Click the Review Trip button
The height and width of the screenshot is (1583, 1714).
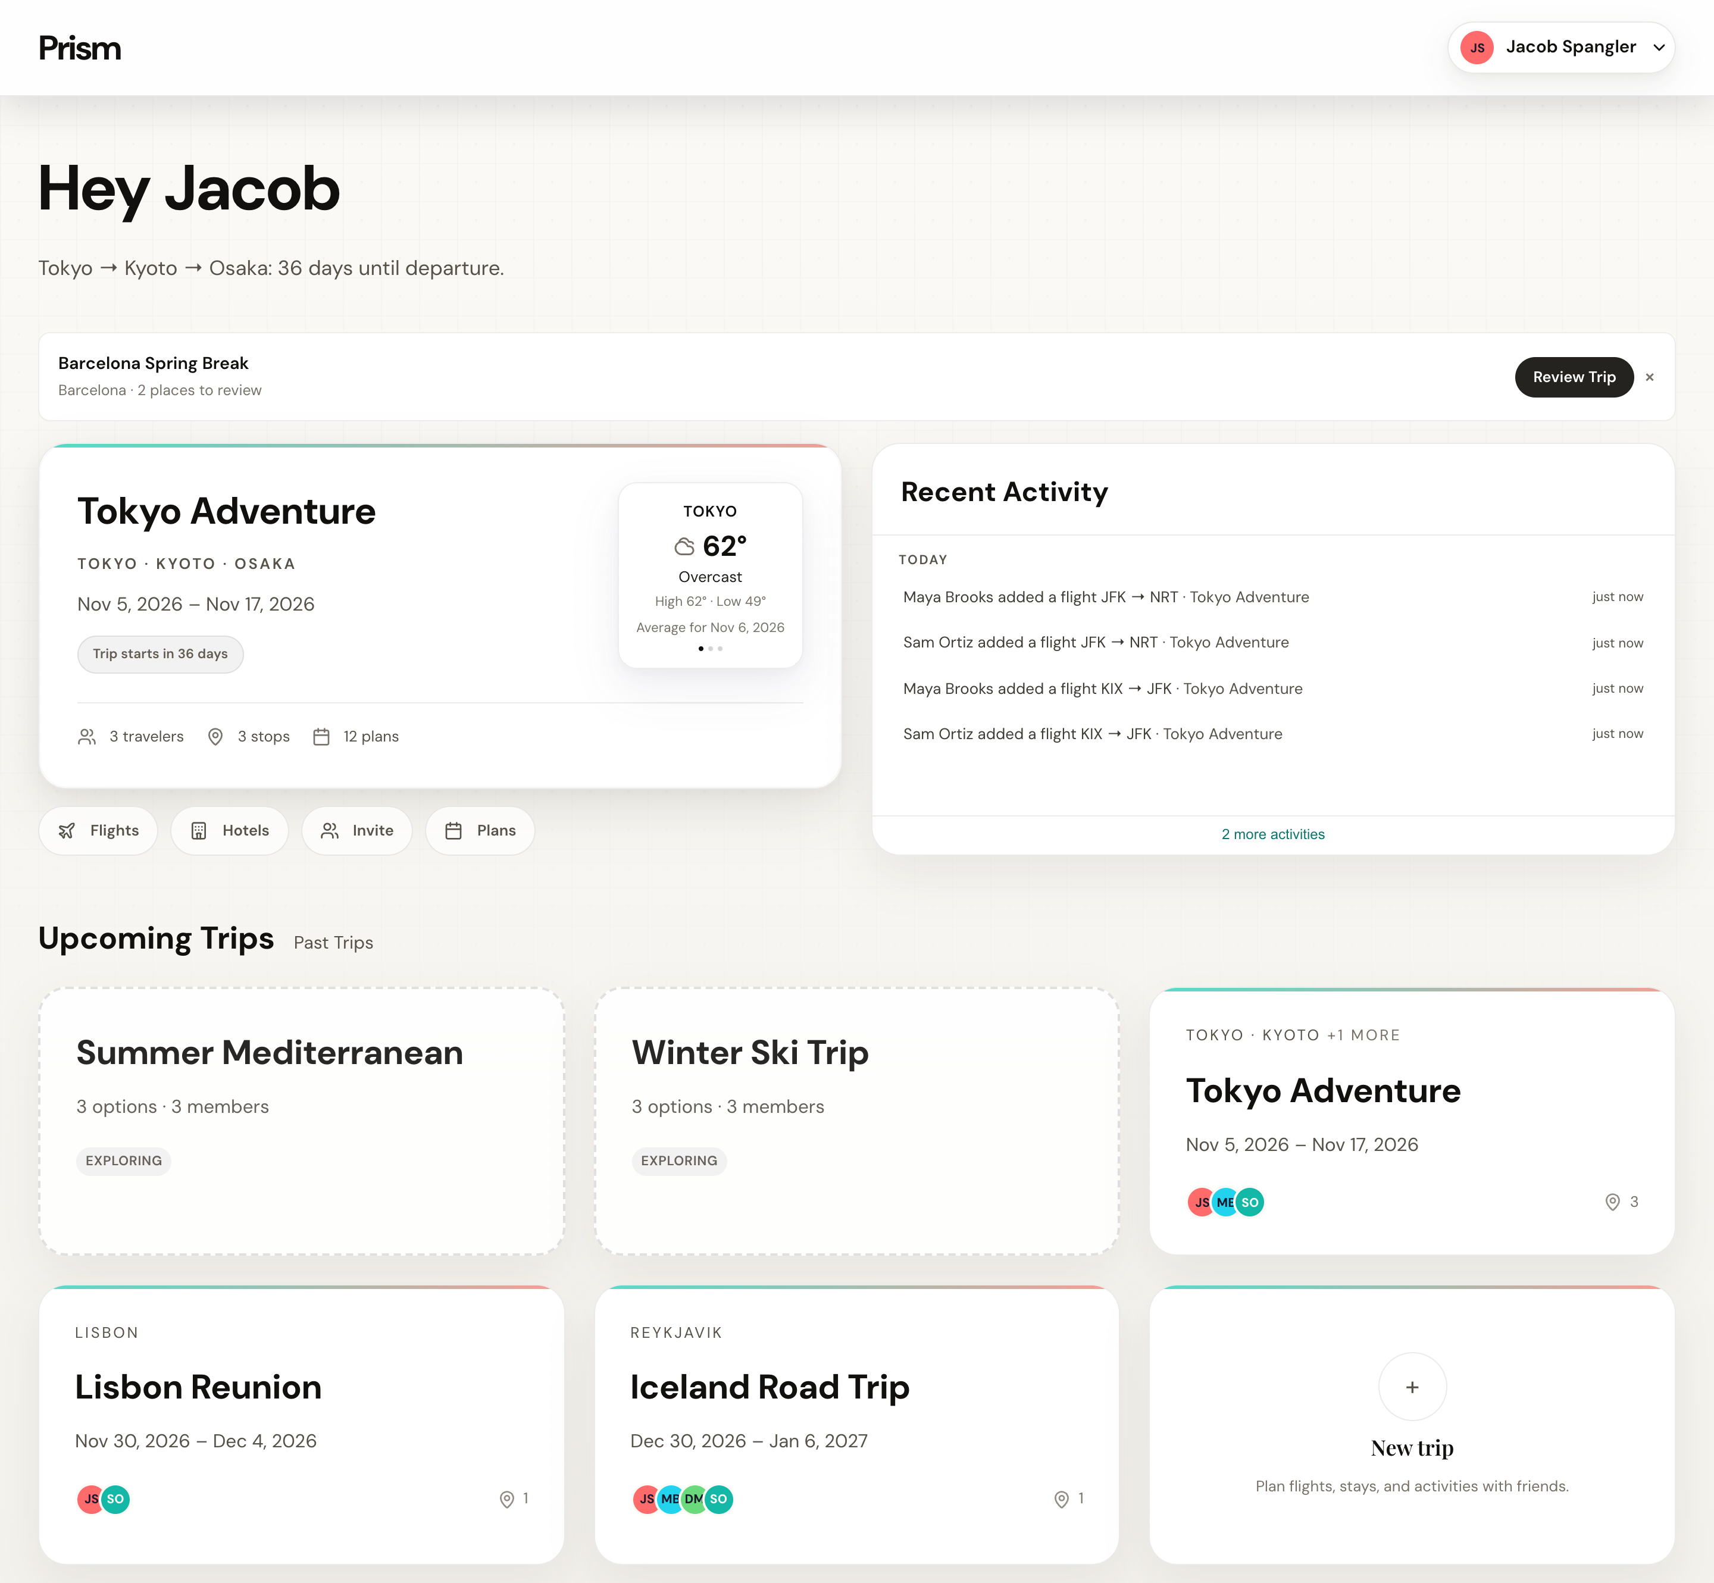click(x=1574, y=377)
